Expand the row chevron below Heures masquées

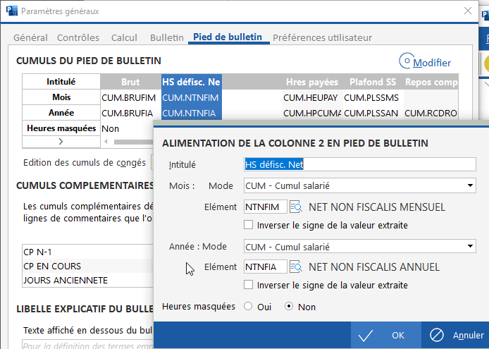(61, 142)
